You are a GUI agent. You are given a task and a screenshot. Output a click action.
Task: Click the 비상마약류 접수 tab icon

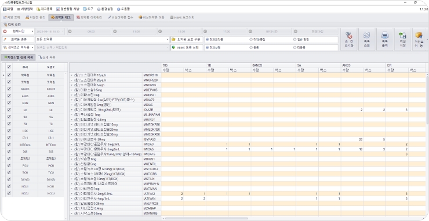click(x=109, y=17)
